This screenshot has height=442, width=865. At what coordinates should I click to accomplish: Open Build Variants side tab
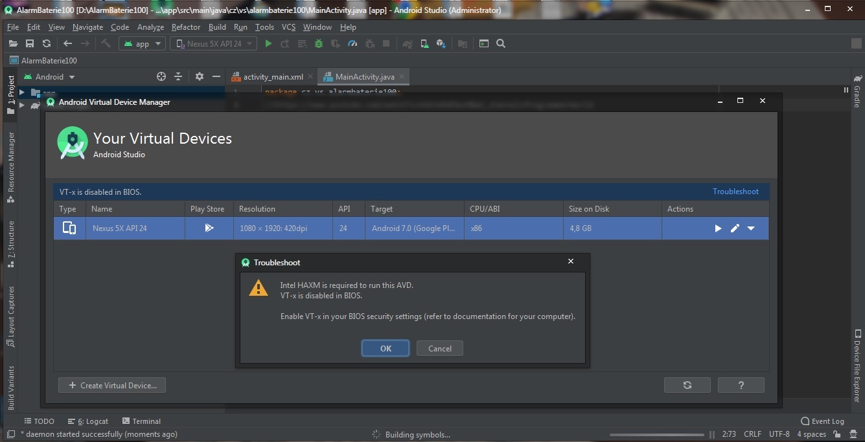10,388
